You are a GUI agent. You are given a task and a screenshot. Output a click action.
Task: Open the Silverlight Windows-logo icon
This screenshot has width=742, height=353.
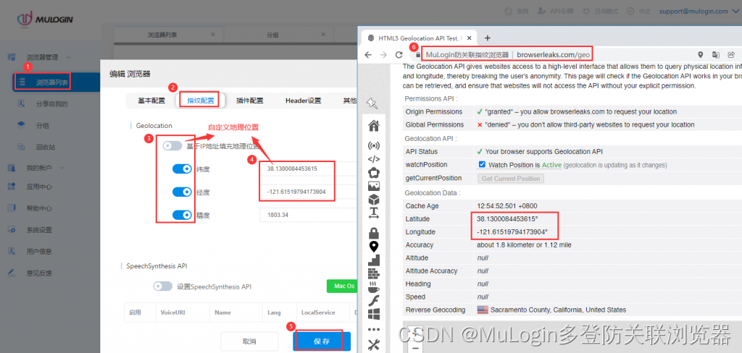pos(373,314)
